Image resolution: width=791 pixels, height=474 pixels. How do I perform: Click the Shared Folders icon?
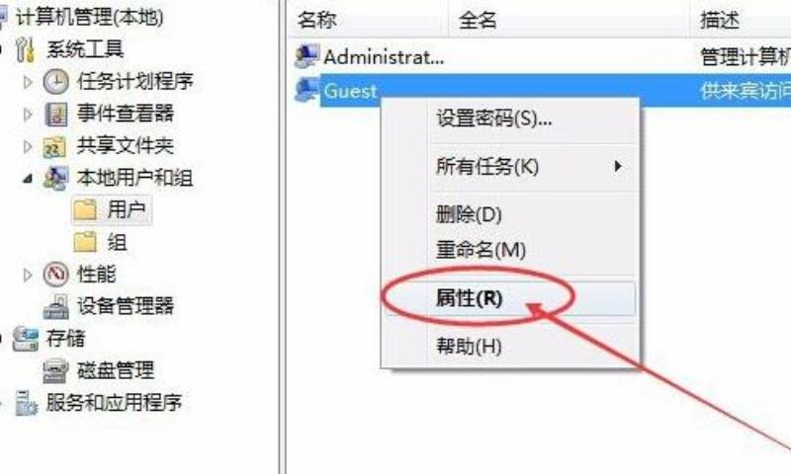[x=54, y=146]
